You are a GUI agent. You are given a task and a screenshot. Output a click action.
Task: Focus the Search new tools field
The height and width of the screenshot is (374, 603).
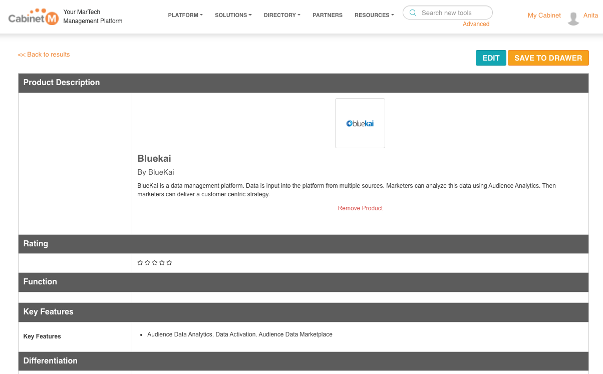click(x=448, y=13)
